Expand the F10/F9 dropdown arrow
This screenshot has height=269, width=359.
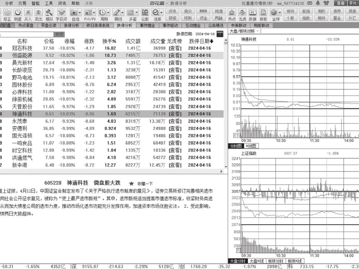point(94,13)
